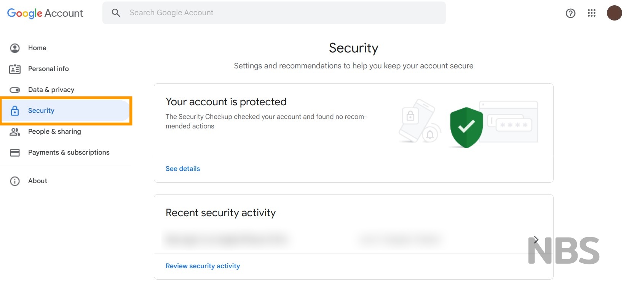This screenshot has width=629, height=288.
Task: Click Review security activity link
Action: (x=203, y=266)
